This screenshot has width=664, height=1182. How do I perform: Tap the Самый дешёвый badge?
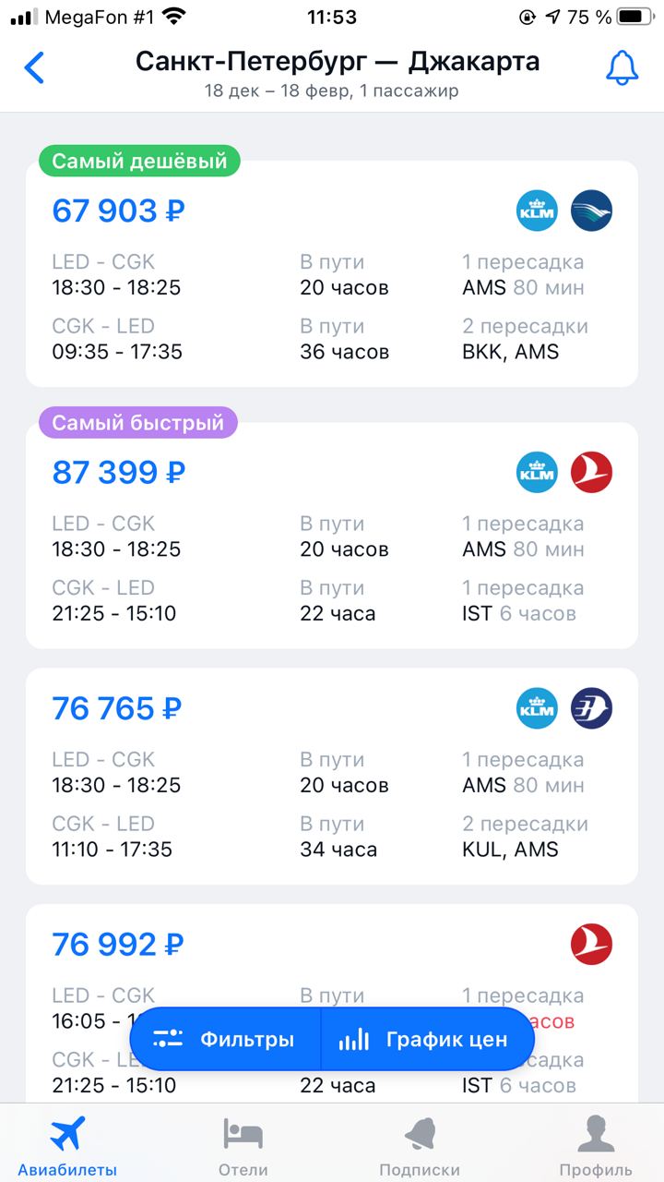139,162
